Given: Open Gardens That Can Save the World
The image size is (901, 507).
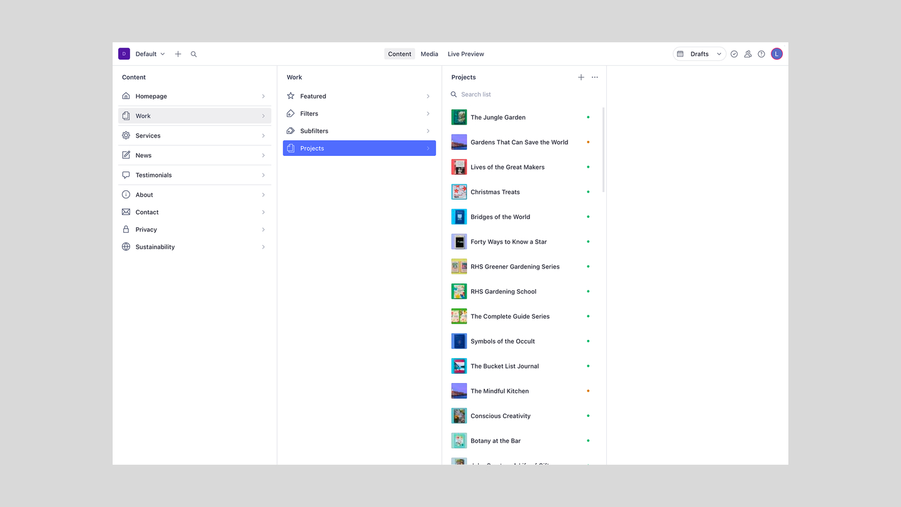Looking at the screenshot, I should pyautogui.click(x=523, y=142).
